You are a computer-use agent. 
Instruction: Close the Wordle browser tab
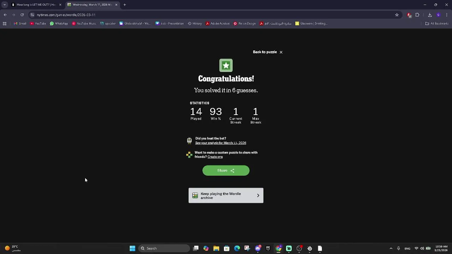tap(116, 5)
